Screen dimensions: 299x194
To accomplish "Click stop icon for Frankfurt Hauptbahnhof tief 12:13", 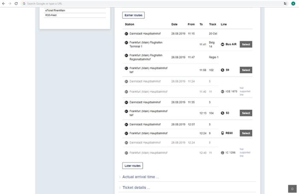I will pyautogui.click(x=126, y=111).
